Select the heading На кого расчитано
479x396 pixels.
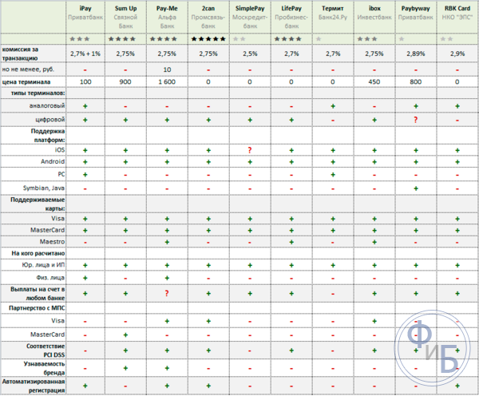coord(38,253)
